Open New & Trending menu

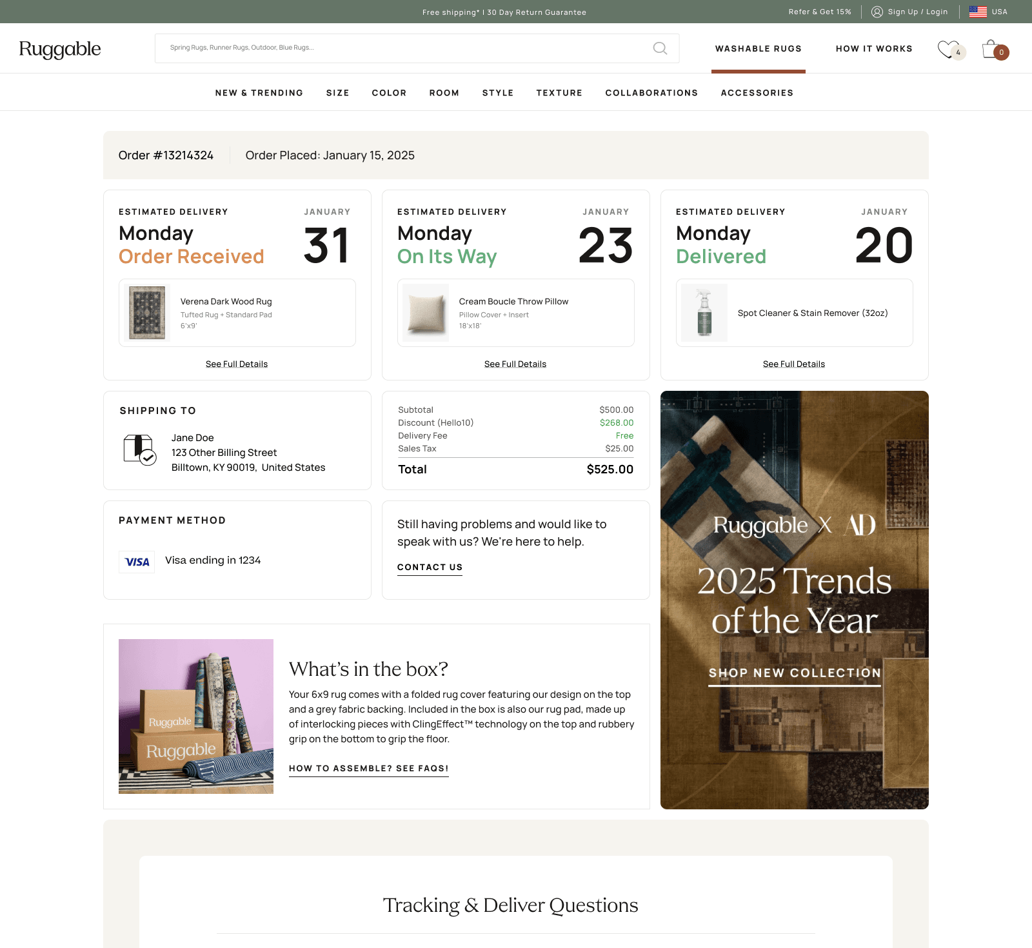pos(259,93)
